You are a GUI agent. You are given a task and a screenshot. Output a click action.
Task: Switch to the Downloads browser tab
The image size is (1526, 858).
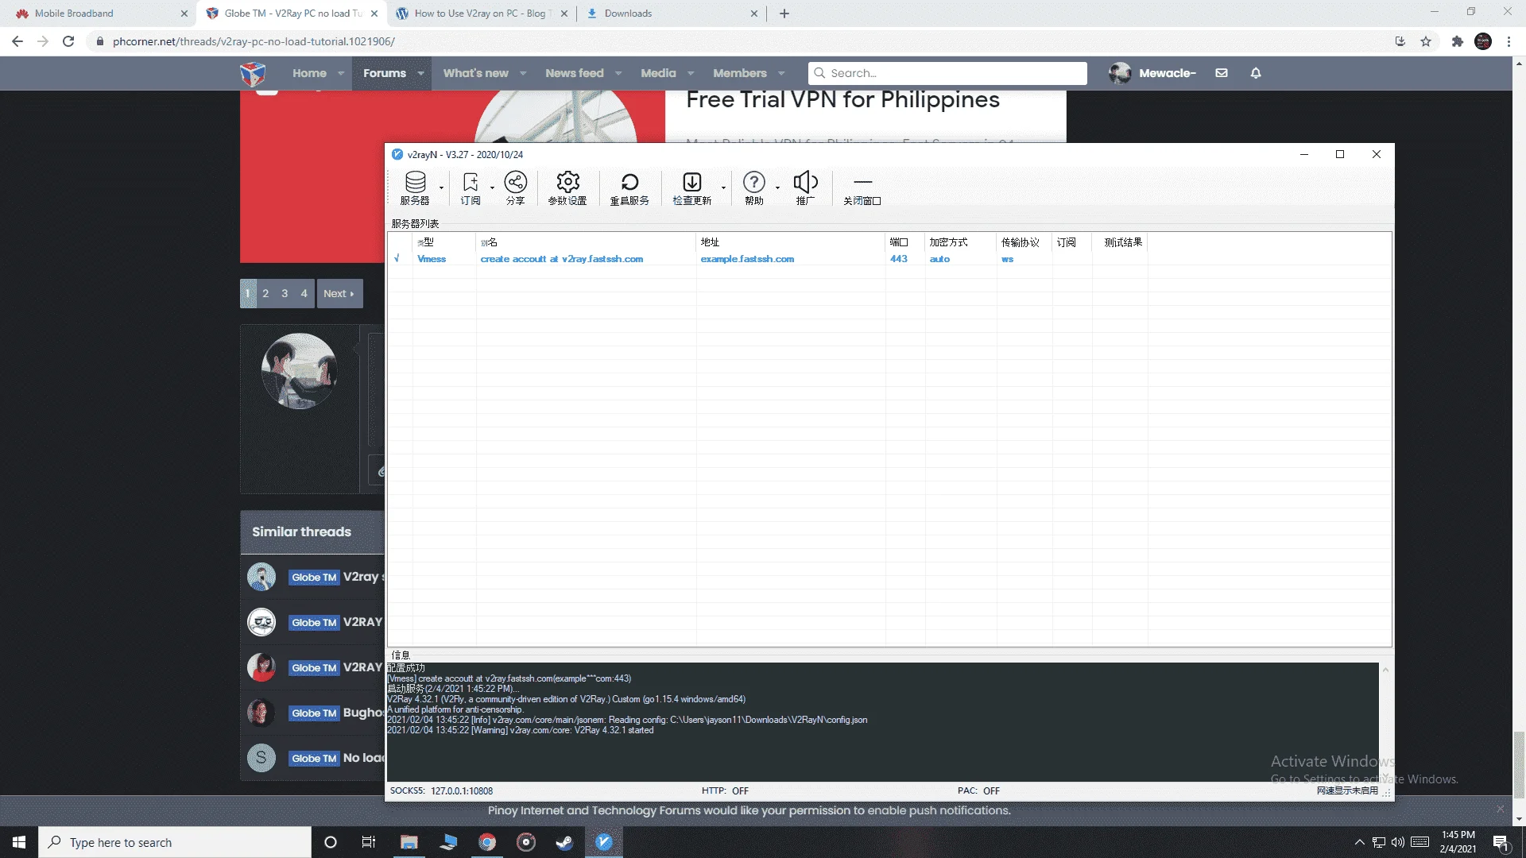(672, 14)
